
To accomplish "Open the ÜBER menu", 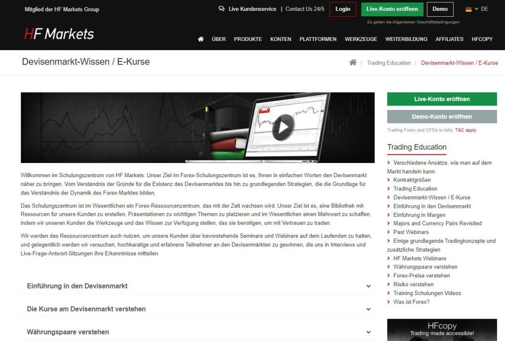I will coord(218,39).
